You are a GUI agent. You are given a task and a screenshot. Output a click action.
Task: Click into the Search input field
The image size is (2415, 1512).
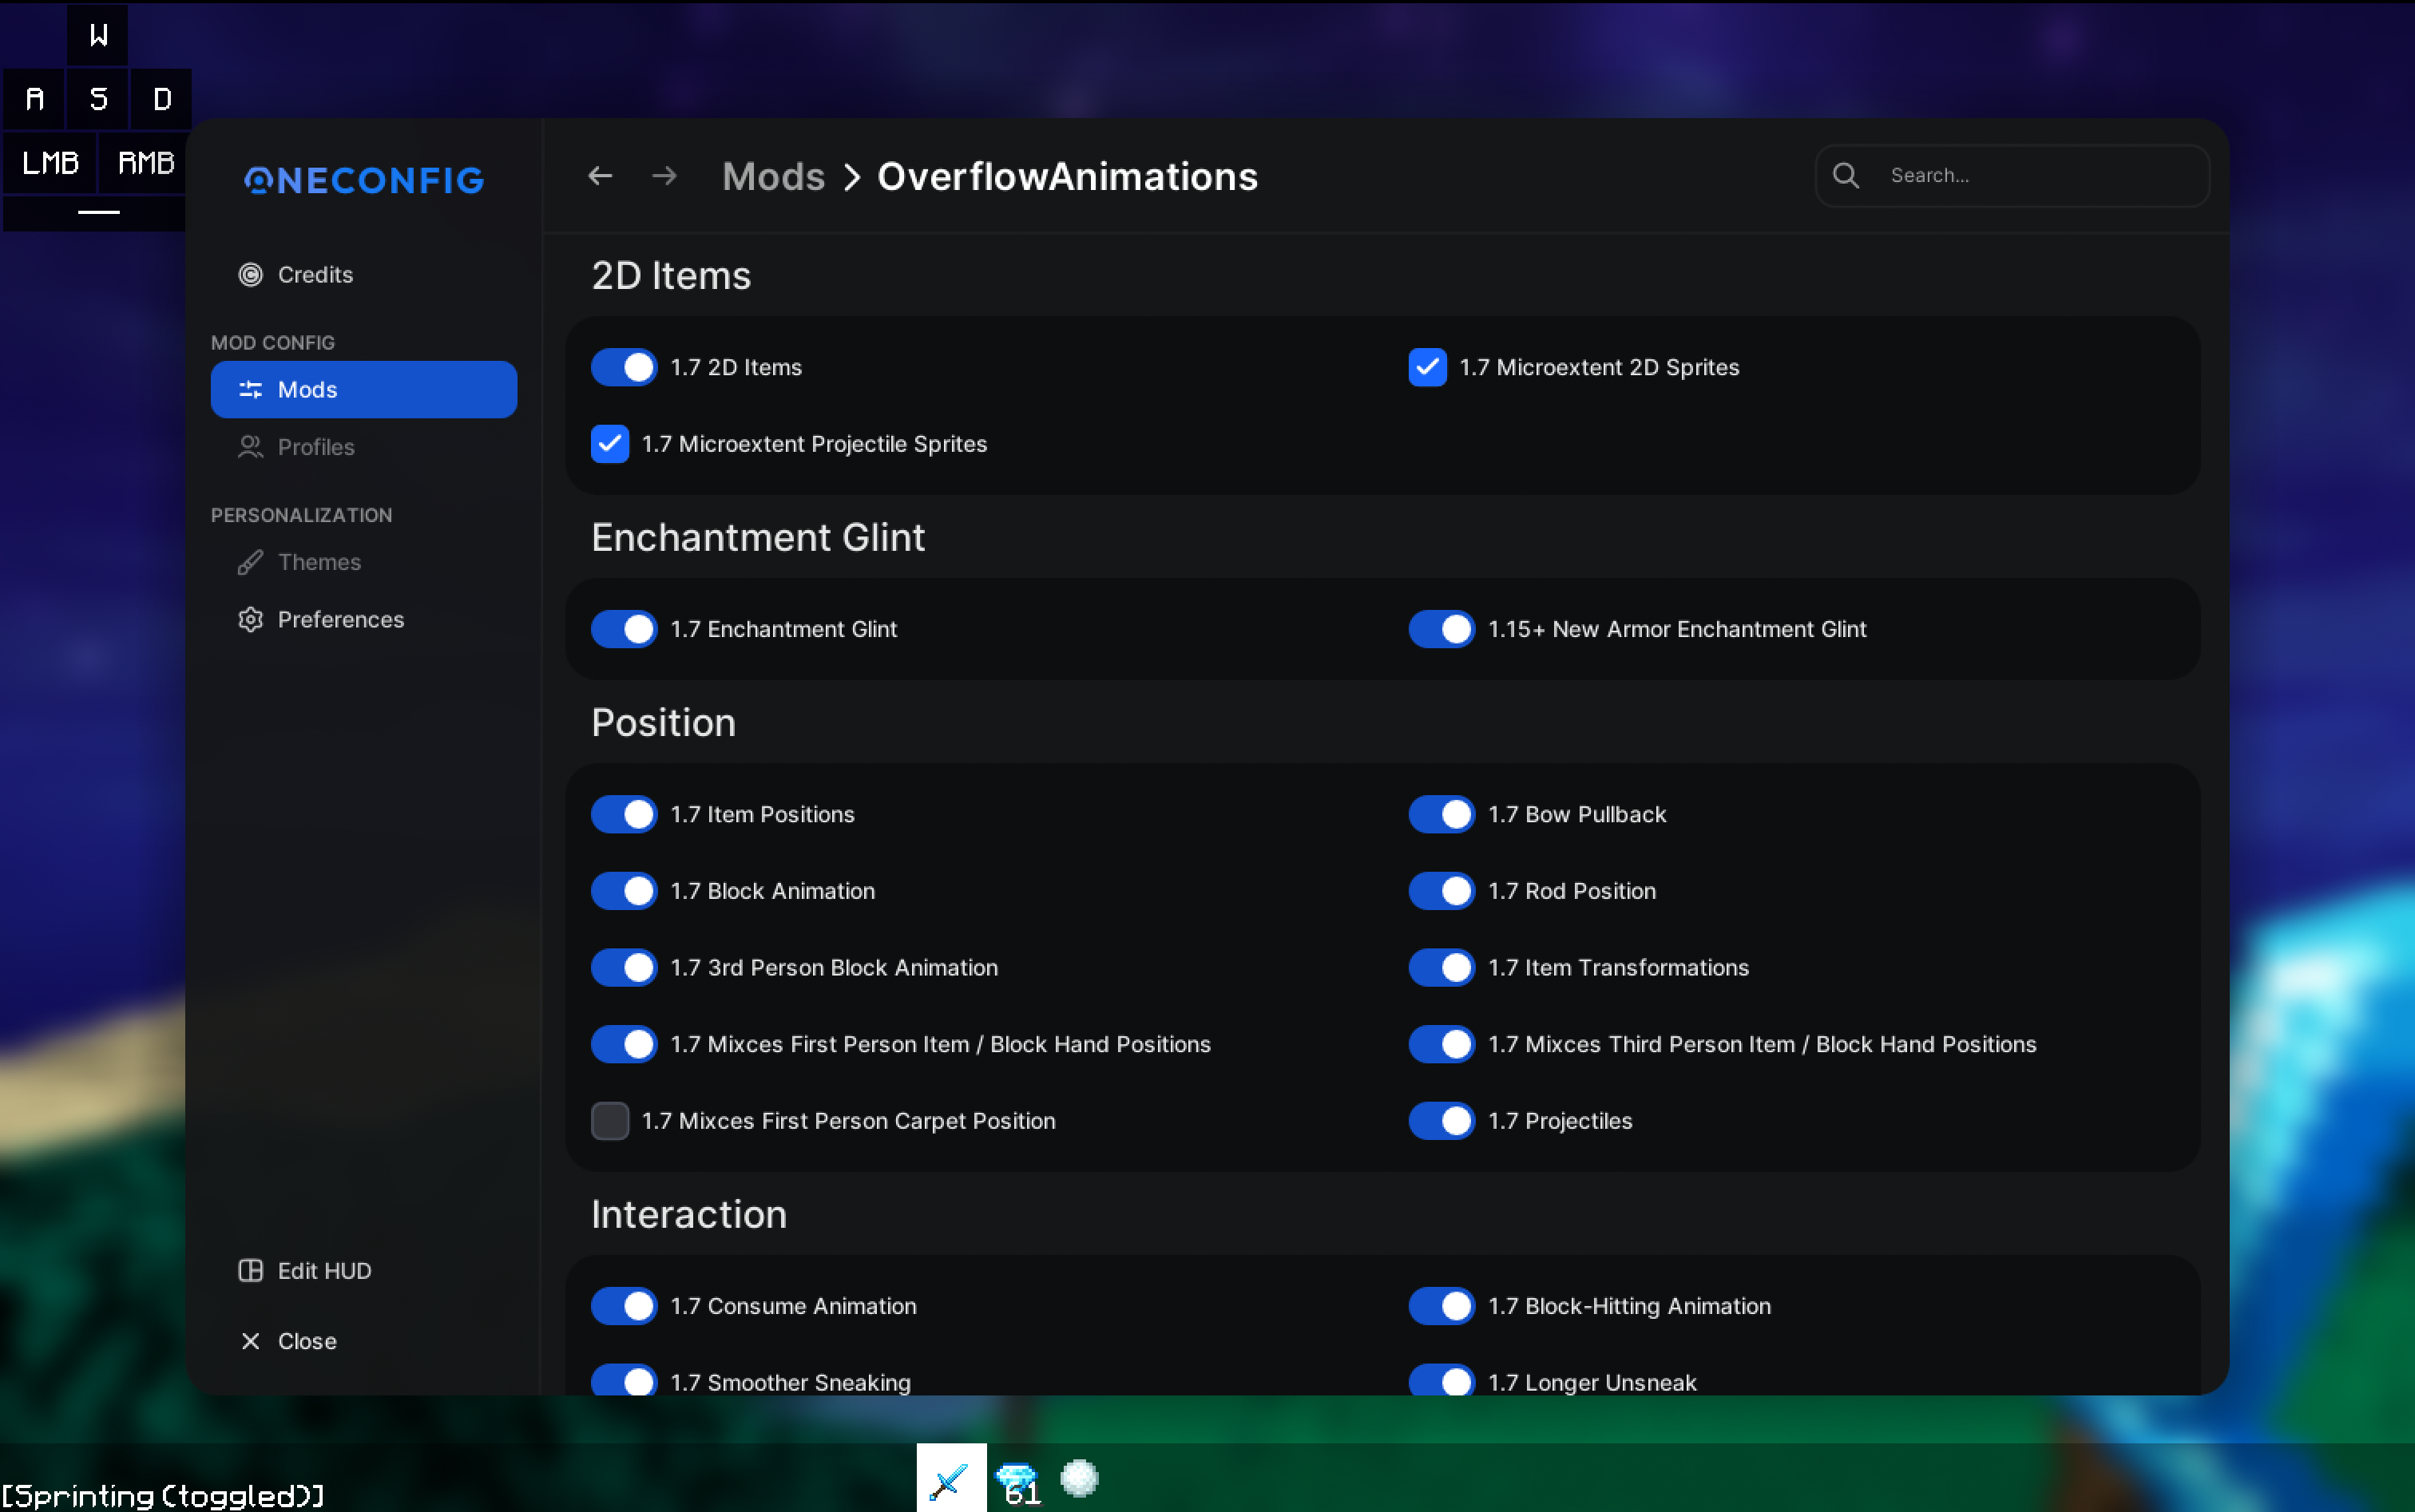coord(2031,176)
